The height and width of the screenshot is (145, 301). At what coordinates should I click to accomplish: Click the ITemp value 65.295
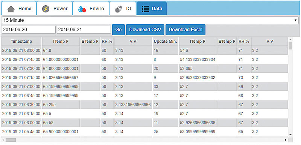[49, 105]
